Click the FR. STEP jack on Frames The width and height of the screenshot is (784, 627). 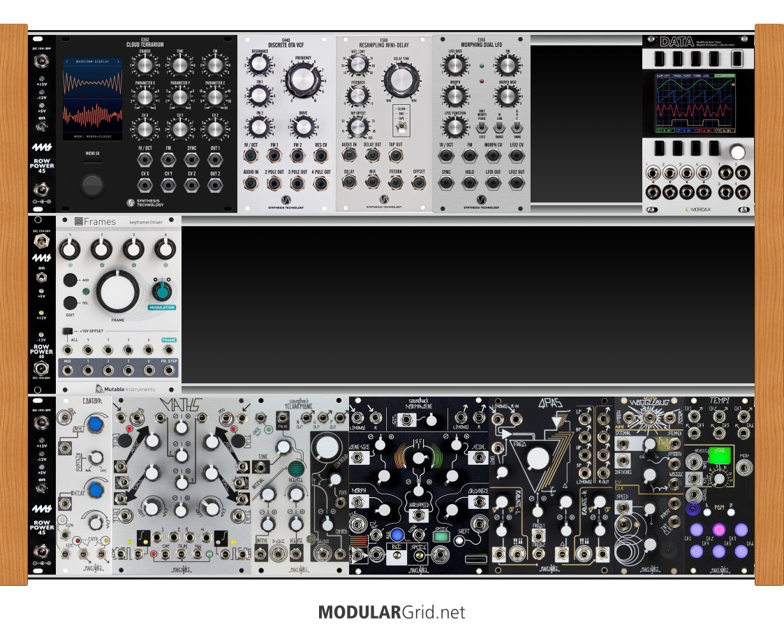pyautogui.click(x=169, y=371)
